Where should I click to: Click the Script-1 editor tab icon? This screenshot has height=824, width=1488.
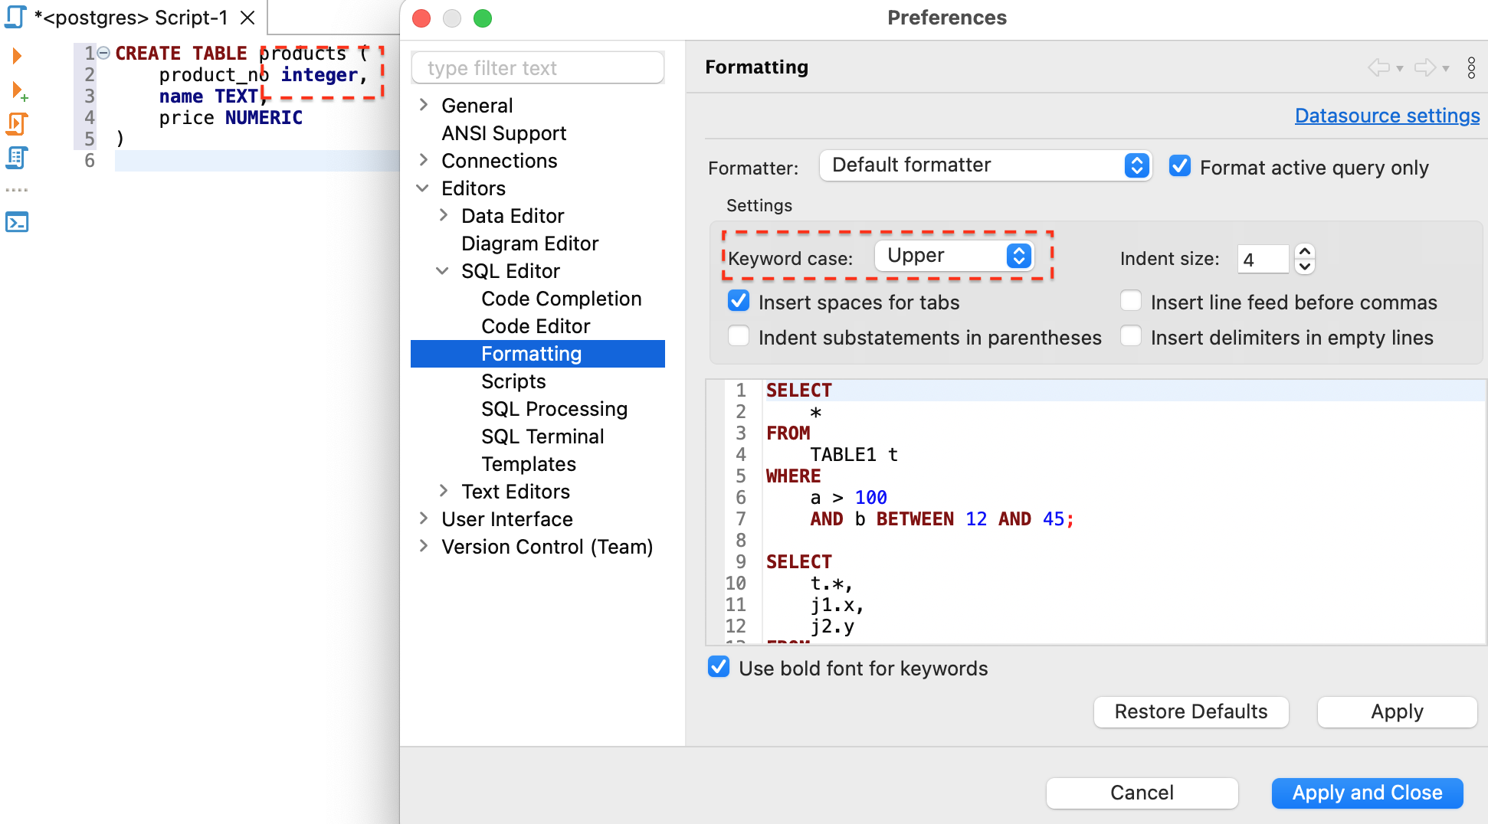(x=15, y=17)
